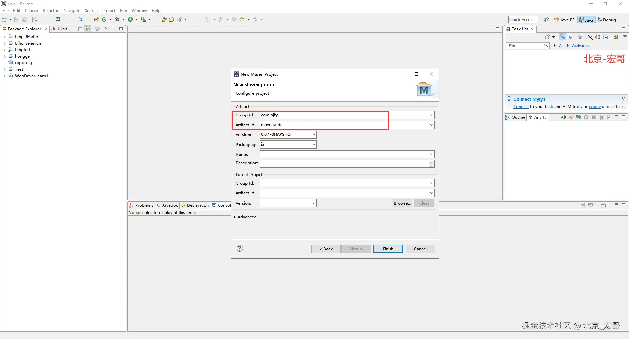Toggle Categorized presentation in Task List
The height and width of the screenshot is (339, 629).
[563, 37]
